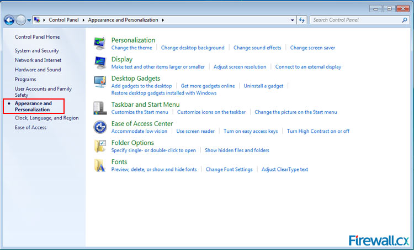Viewport: 414px width, 250px height.
Task: Open Network and Internet category
Action: point(38,60)
